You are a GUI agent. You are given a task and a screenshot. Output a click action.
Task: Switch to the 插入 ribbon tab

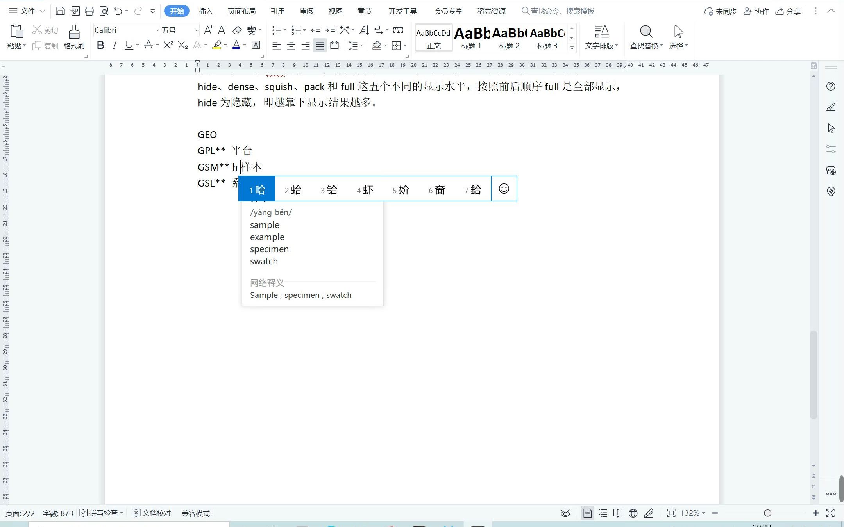tap(206, 11)
